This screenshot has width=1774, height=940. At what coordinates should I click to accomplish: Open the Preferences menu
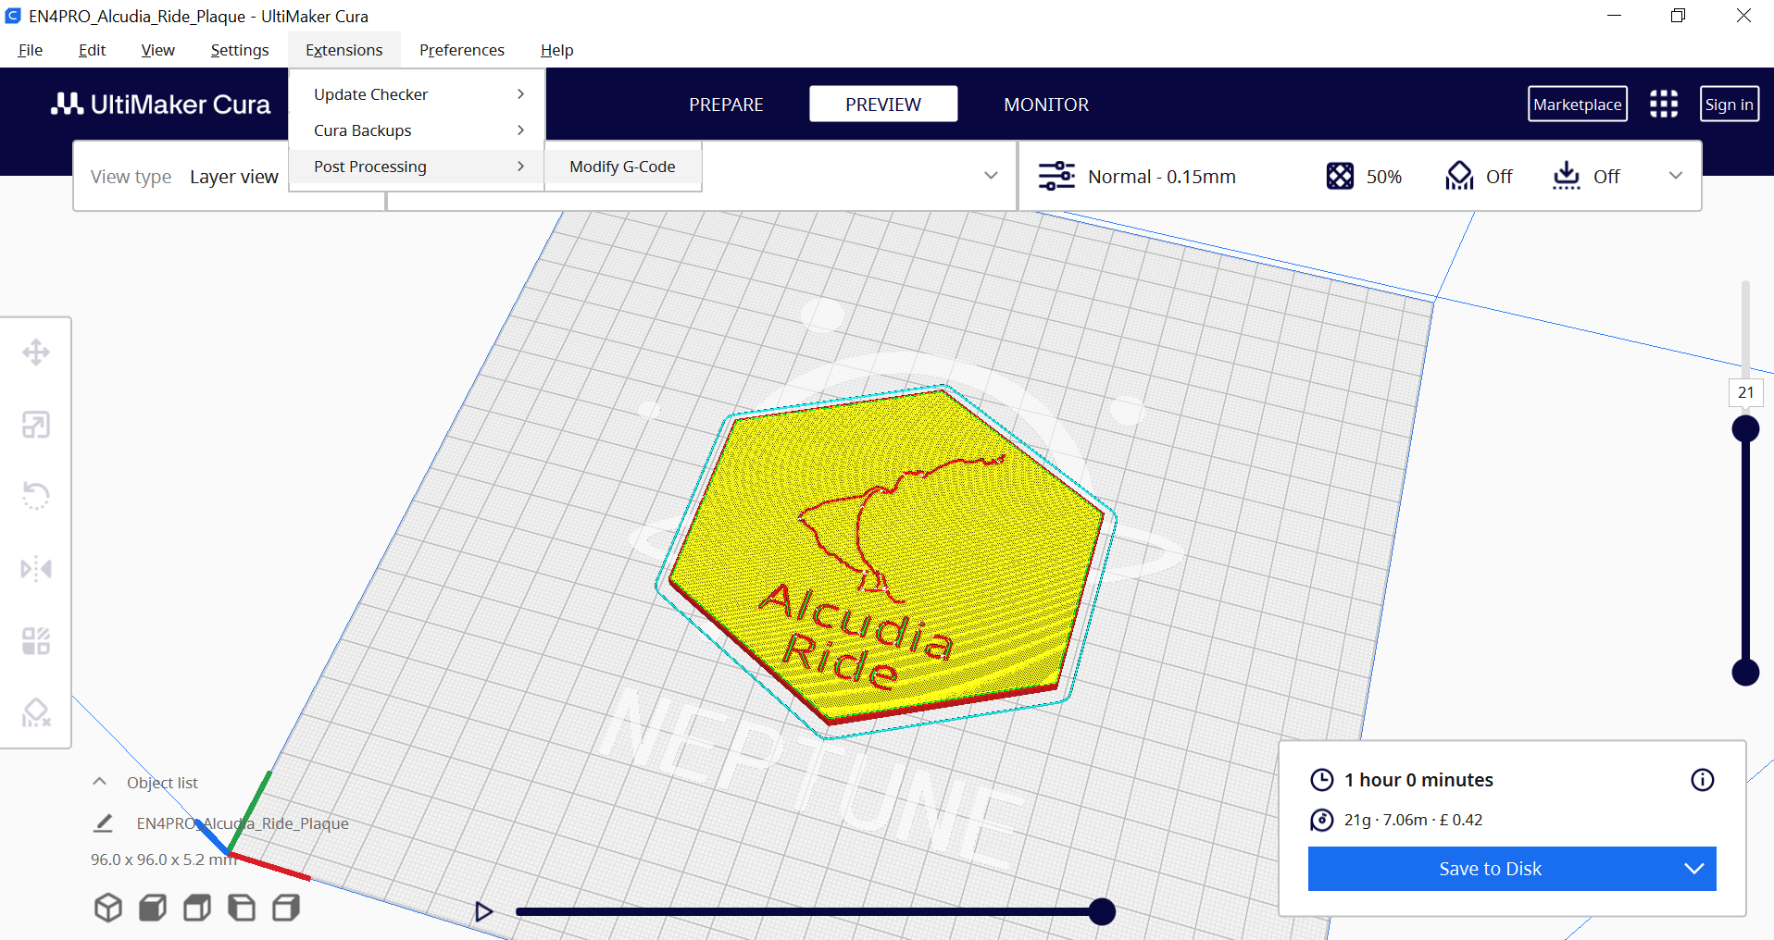point(462,50)
